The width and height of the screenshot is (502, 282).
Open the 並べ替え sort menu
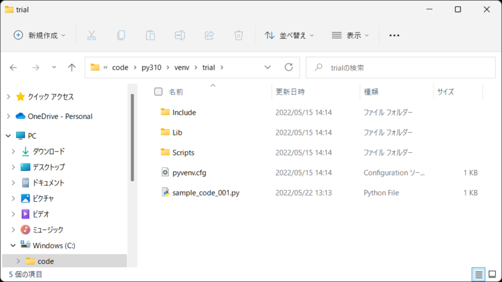289,35
